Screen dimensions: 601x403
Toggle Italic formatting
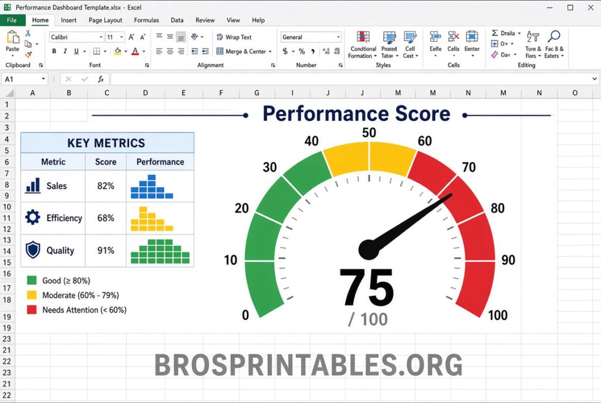pos(65,51)
